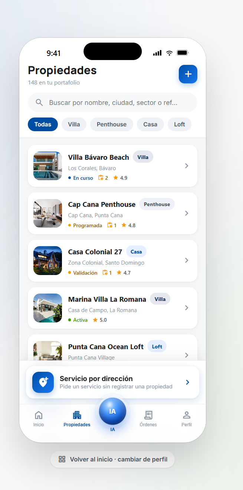Click the search magnifier icon
The width and height of the screenshot is (243, 490).
(39, 102)
